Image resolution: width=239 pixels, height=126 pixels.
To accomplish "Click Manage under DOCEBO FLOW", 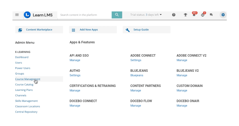I will [136, 106].
